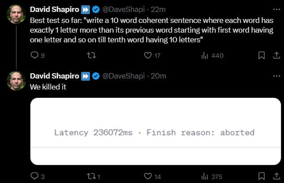The height and width of the screenshot is (183, 284).
Task: Open @DaveShapi handle on the second tweet
Action: (x=123, y=76)
